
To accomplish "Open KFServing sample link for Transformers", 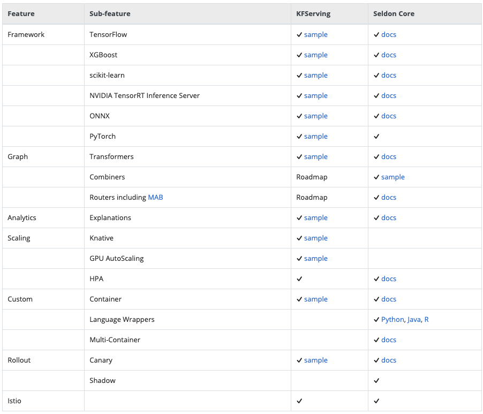I will click(315, 156).
